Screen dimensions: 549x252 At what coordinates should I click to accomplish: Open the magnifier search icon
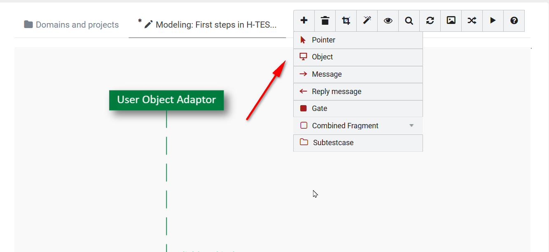409,21
